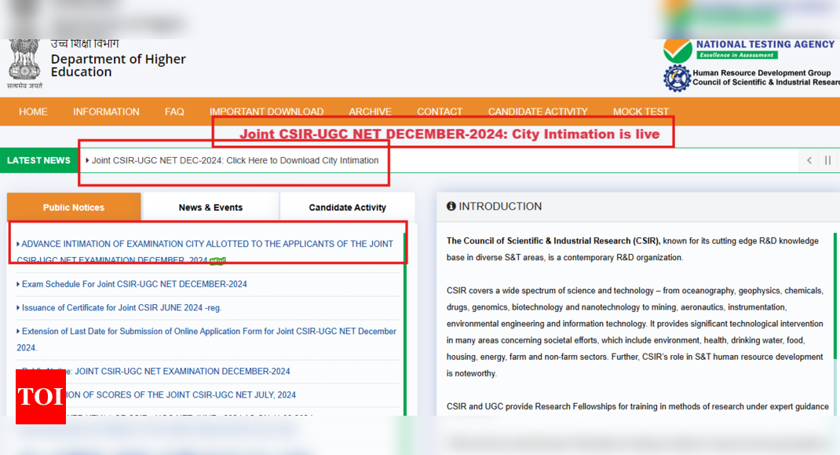Click the LATEST NEWS label
The width and height of the screenshot is (840, 455).
38,160
